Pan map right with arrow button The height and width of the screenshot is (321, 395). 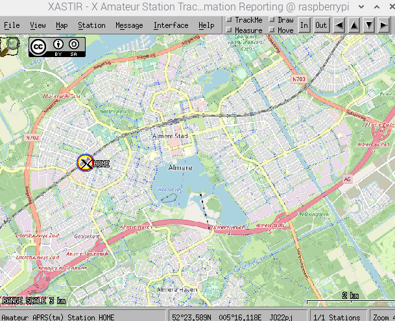click(384, 25)
